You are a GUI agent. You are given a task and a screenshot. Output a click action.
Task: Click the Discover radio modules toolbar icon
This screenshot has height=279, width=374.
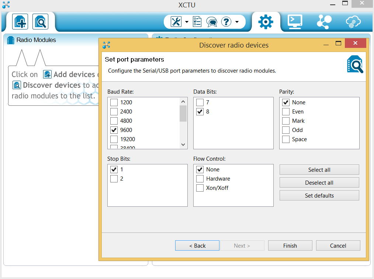click(40, 22)
